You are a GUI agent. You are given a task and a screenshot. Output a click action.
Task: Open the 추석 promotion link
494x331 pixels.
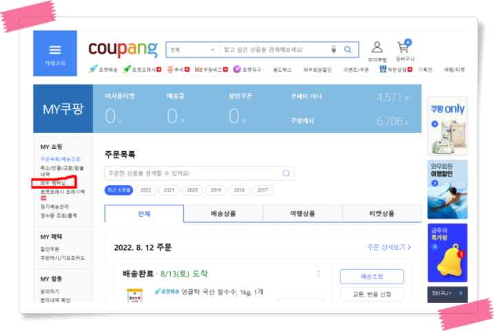pos(178,70)
